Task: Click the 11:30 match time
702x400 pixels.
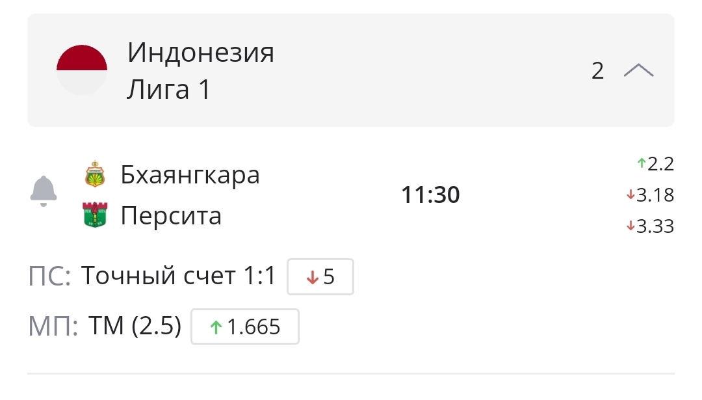Action: (430, 194)
